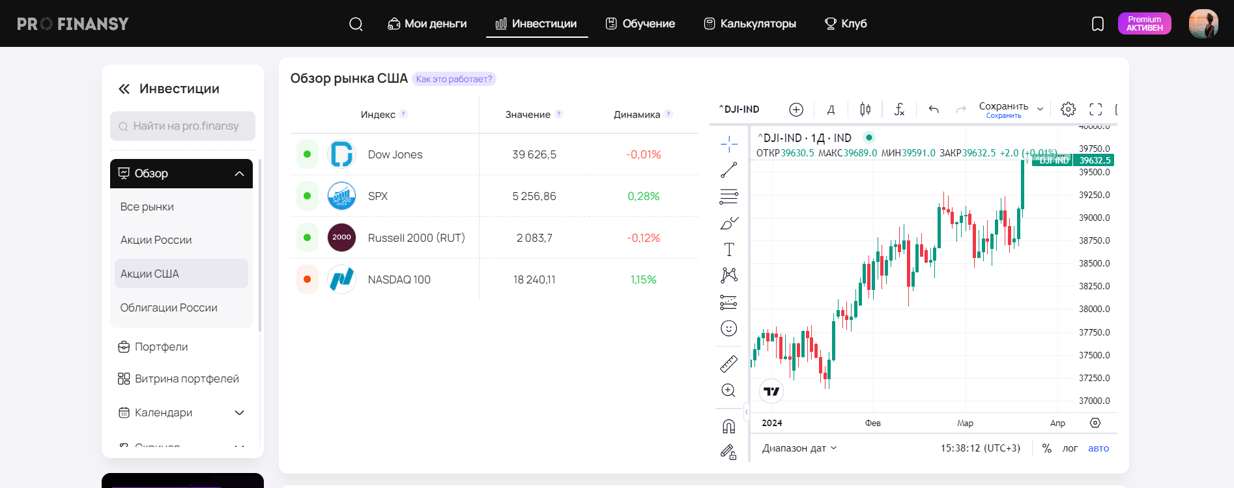Show the Динамика column help tooltip icon
The image size is (1234, 488).
[x=668, y=114]
